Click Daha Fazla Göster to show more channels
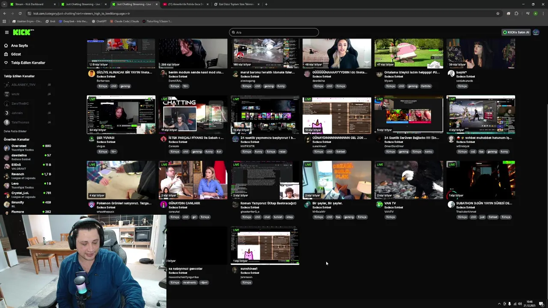Image resolution: width=548 pixels, height=308 pixels. 15,131
